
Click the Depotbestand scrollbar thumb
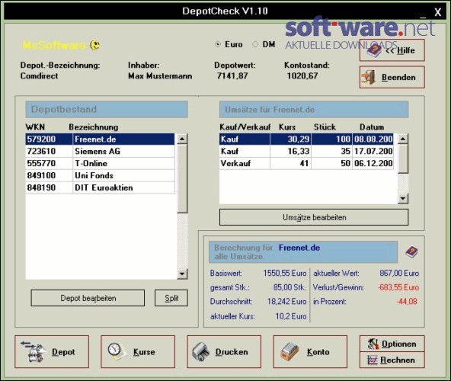click(x=182, y=179)
